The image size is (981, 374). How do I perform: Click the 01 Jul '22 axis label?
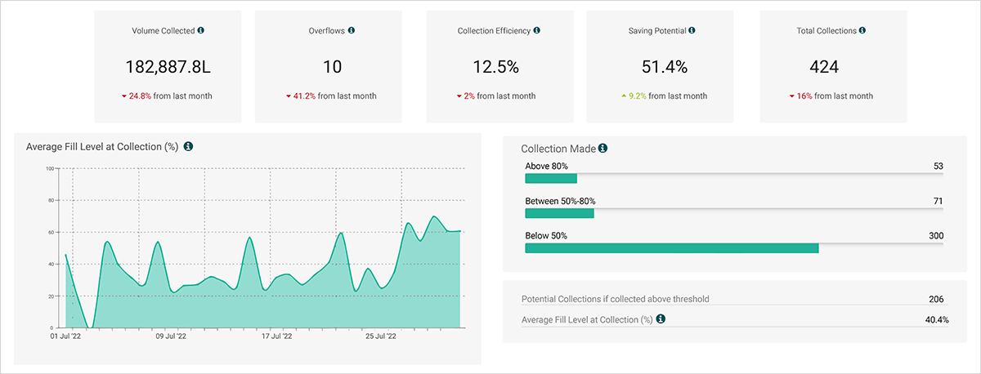[x=65, y=336]
